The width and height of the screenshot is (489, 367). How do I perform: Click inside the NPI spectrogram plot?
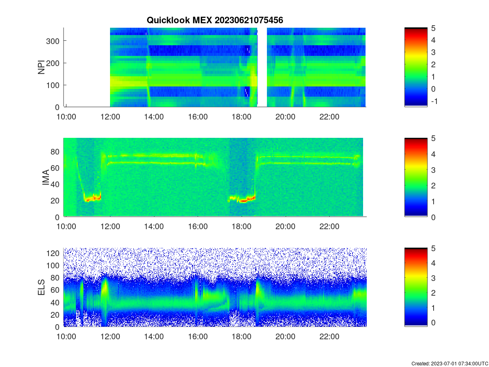(215, 67)
